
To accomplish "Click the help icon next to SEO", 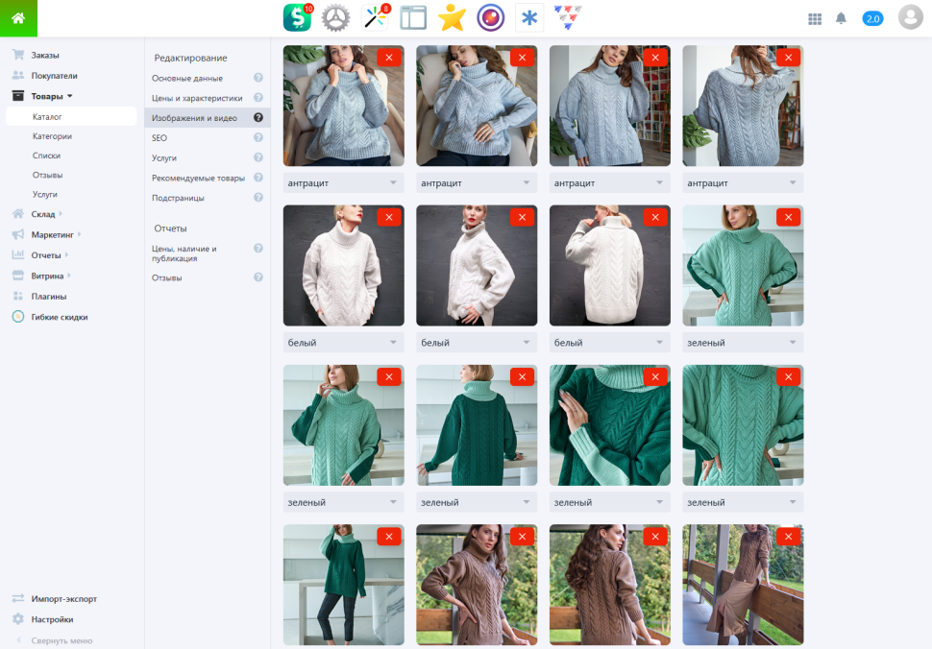I will (258, 137).
